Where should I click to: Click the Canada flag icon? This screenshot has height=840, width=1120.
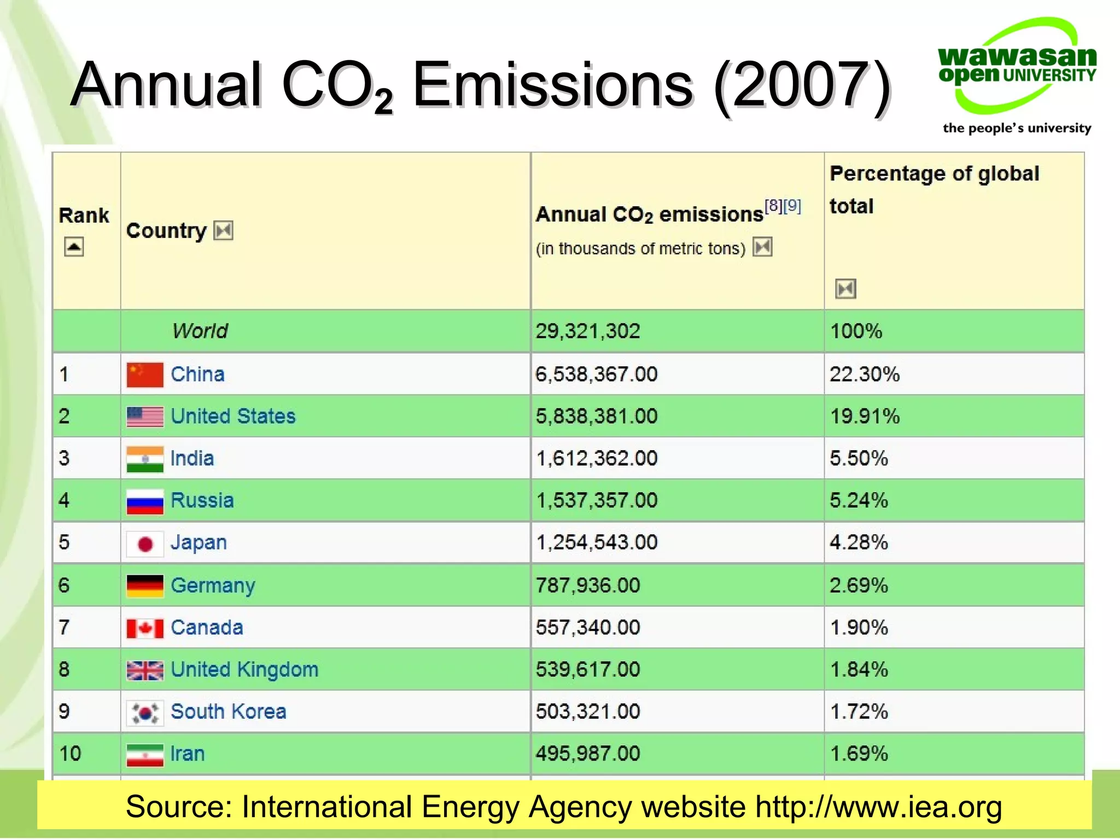tap(144, 628)
